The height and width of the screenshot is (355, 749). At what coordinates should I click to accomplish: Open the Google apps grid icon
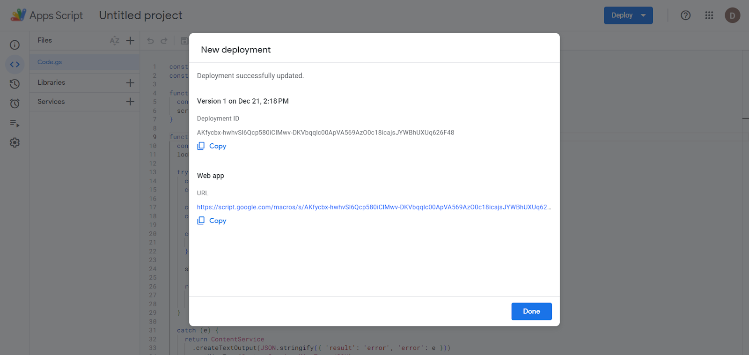pyautogui.click(x=709, y=15)
